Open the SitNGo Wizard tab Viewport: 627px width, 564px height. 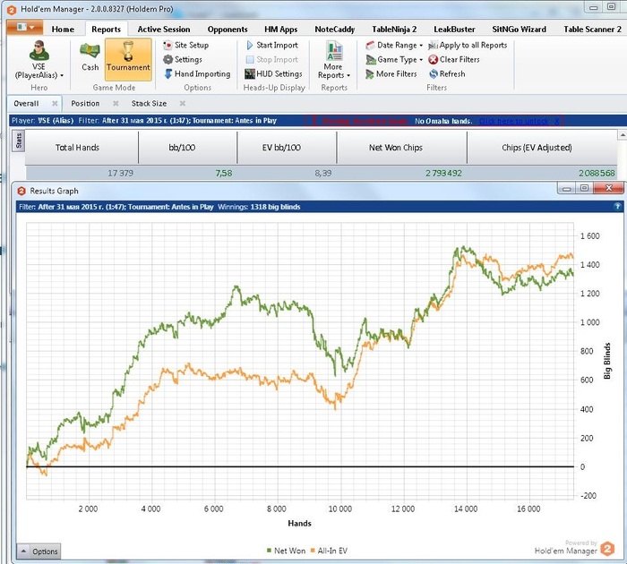click(x=519, y=30)
